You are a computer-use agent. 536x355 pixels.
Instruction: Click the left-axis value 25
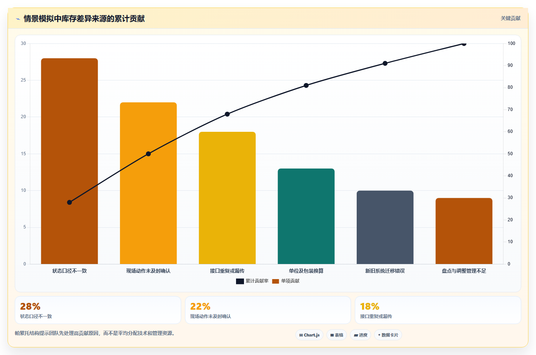click(23, 80)
